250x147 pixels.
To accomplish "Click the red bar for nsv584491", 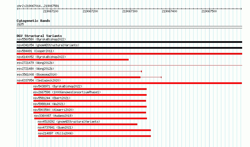I will (129, 54).
